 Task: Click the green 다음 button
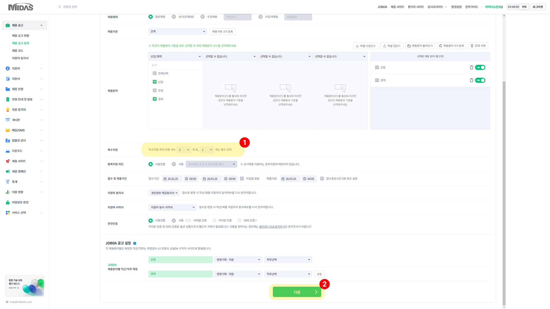297,292
